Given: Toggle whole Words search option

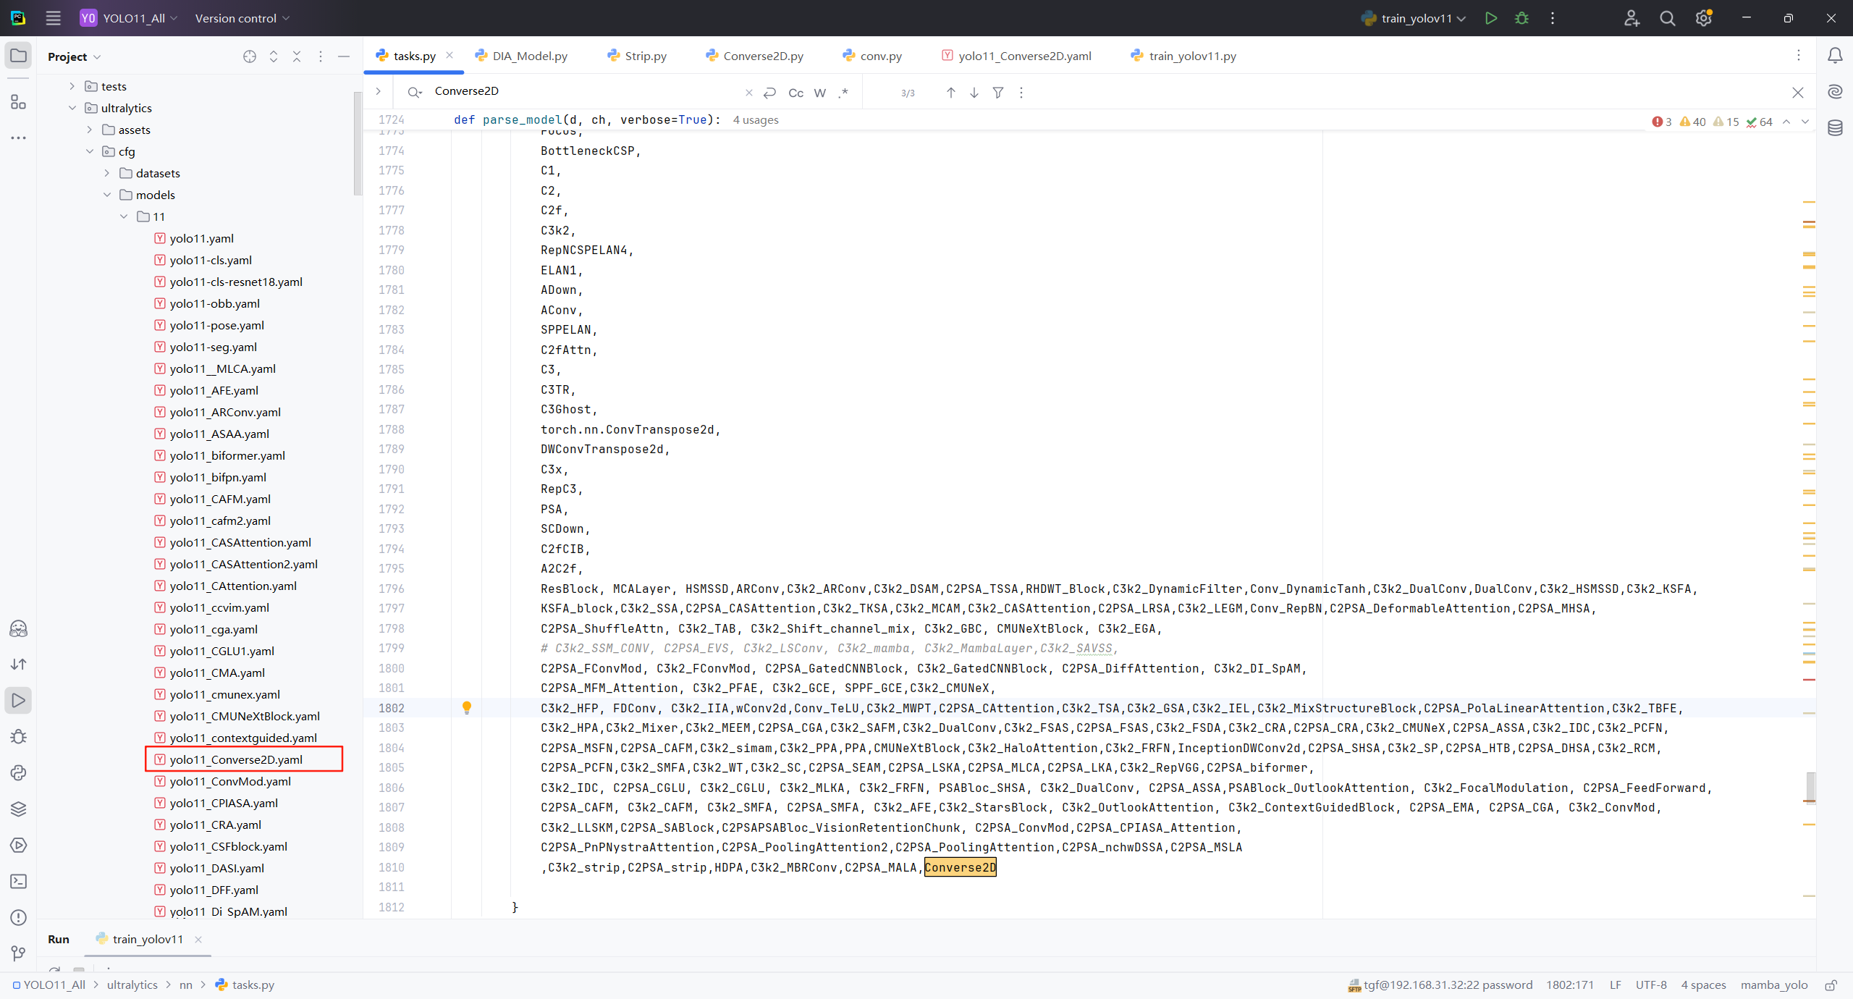Looking at the screenshot, I should [x=819, y=93].
